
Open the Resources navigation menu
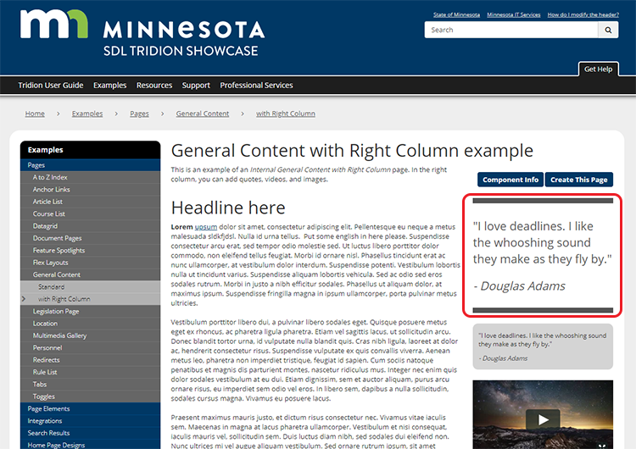154,85
